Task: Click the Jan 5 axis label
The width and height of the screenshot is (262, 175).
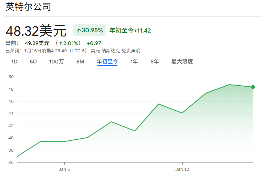Action: pos(64,169)
